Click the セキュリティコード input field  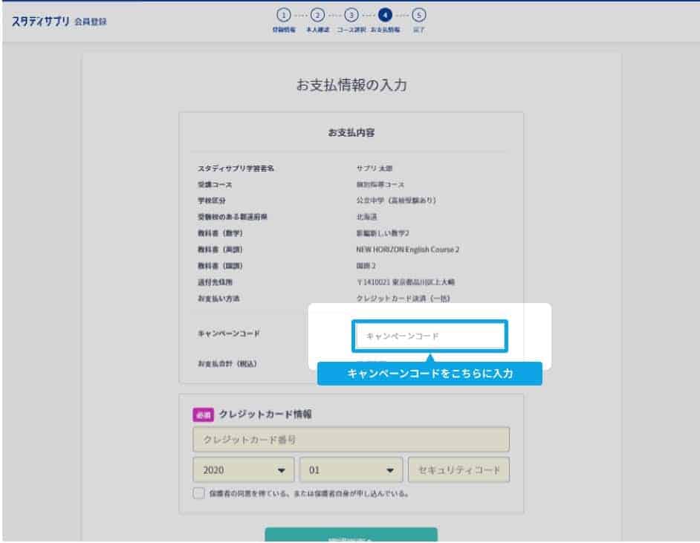458,470
